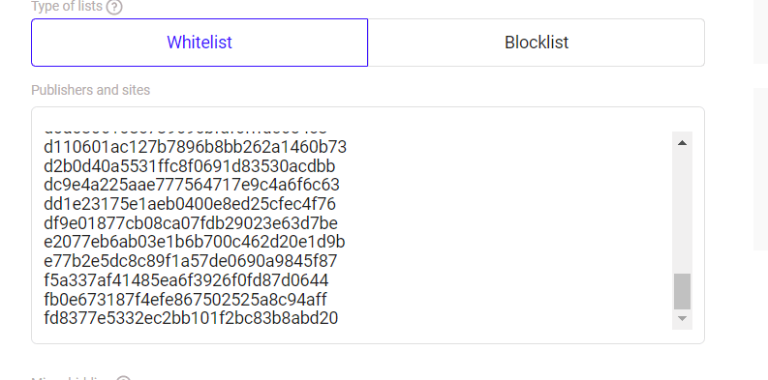Image resolution: width=768 pixels, height=380 pixels.
Task: Click the entry df9e01877cb08ca07fdb29023e63d7be
Action: [191, 223]
